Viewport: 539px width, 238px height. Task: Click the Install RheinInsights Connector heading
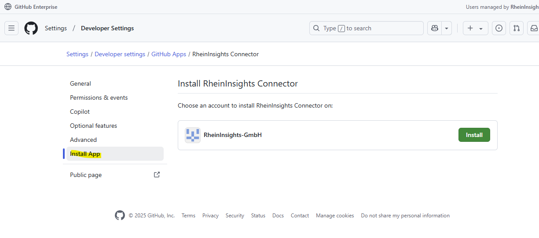click(238, 83)
